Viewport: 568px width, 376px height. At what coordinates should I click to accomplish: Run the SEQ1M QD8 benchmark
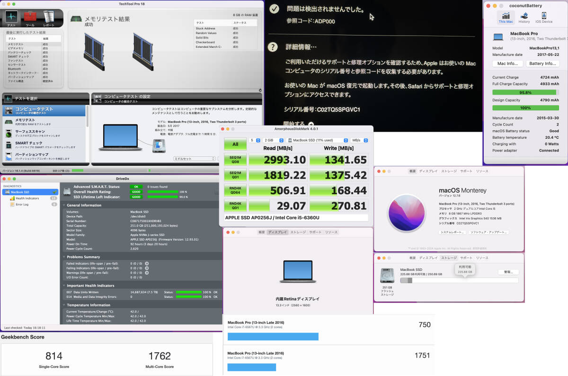[235, 160]
